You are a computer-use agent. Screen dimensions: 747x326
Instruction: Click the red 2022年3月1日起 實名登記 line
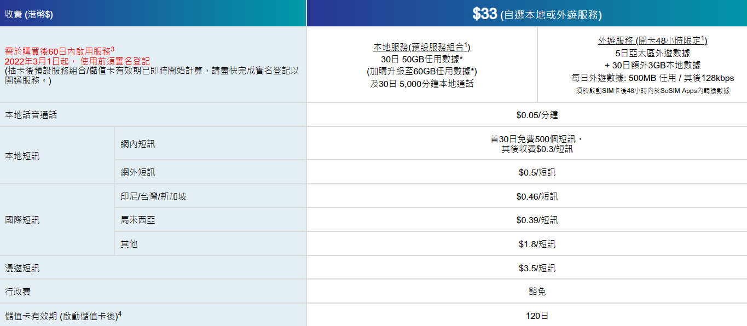pos(77,61)
